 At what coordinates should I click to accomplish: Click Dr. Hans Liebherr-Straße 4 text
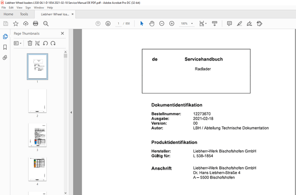(217, 173)
